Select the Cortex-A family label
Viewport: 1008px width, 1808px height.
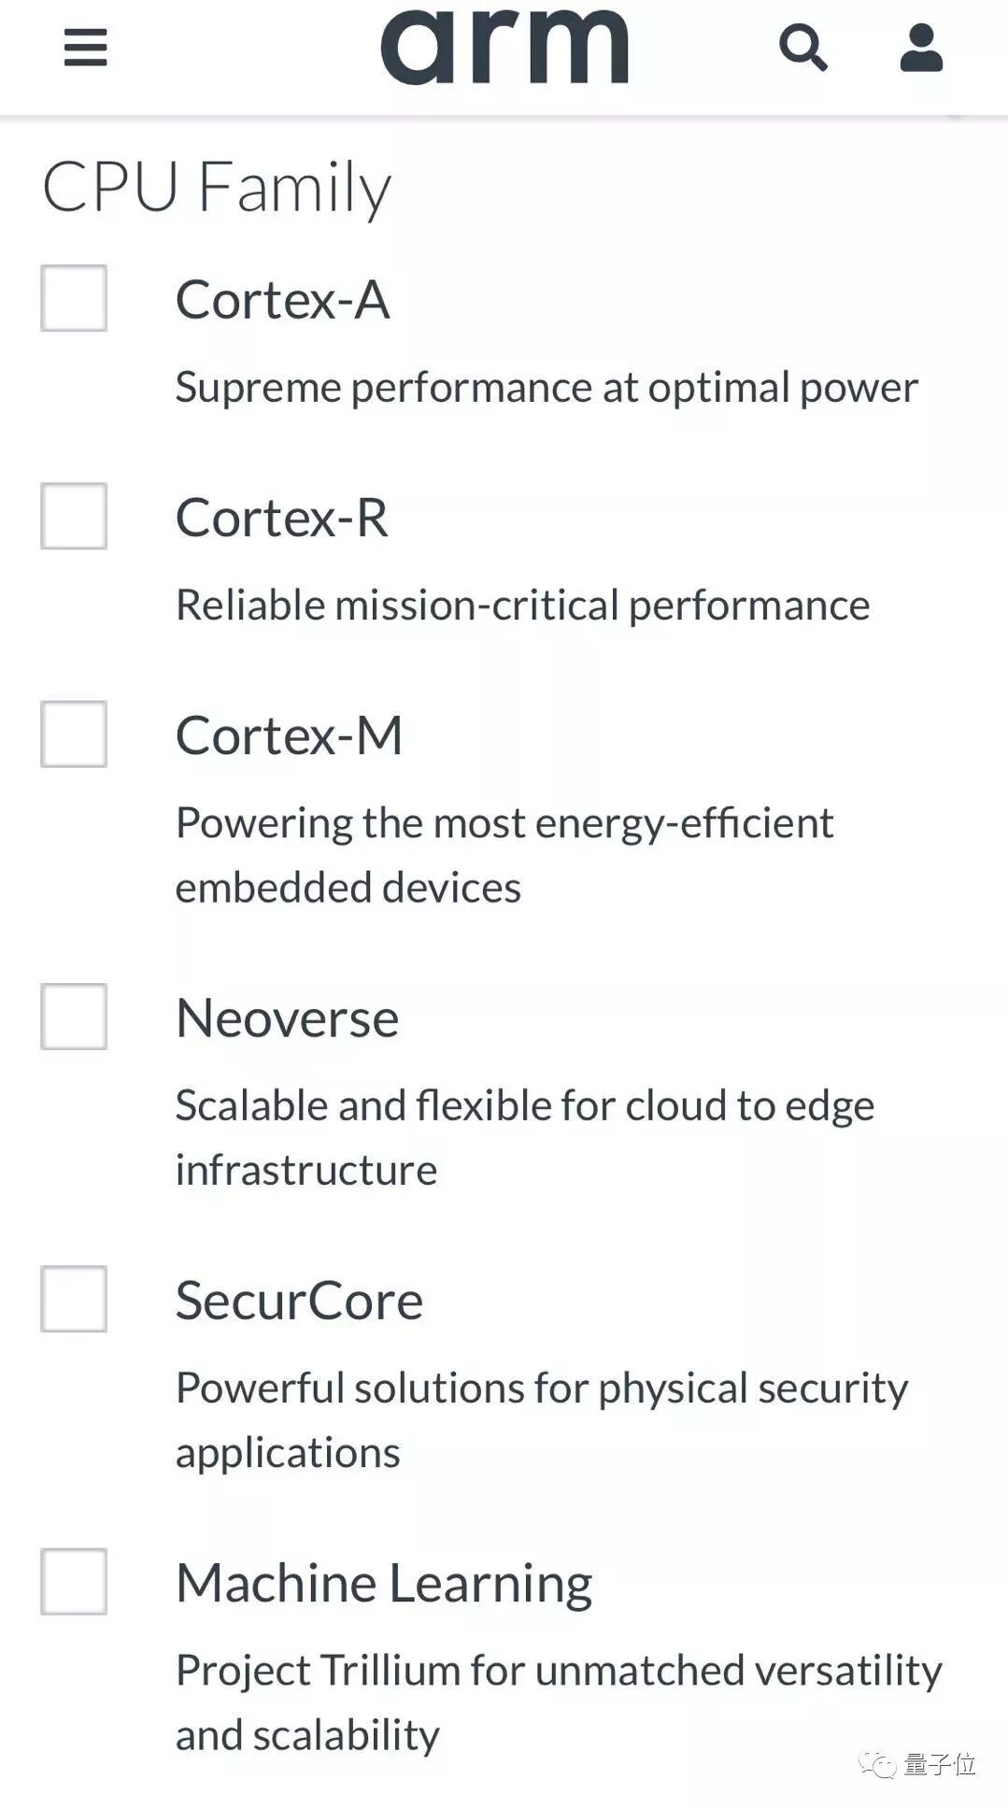[282, 300]
